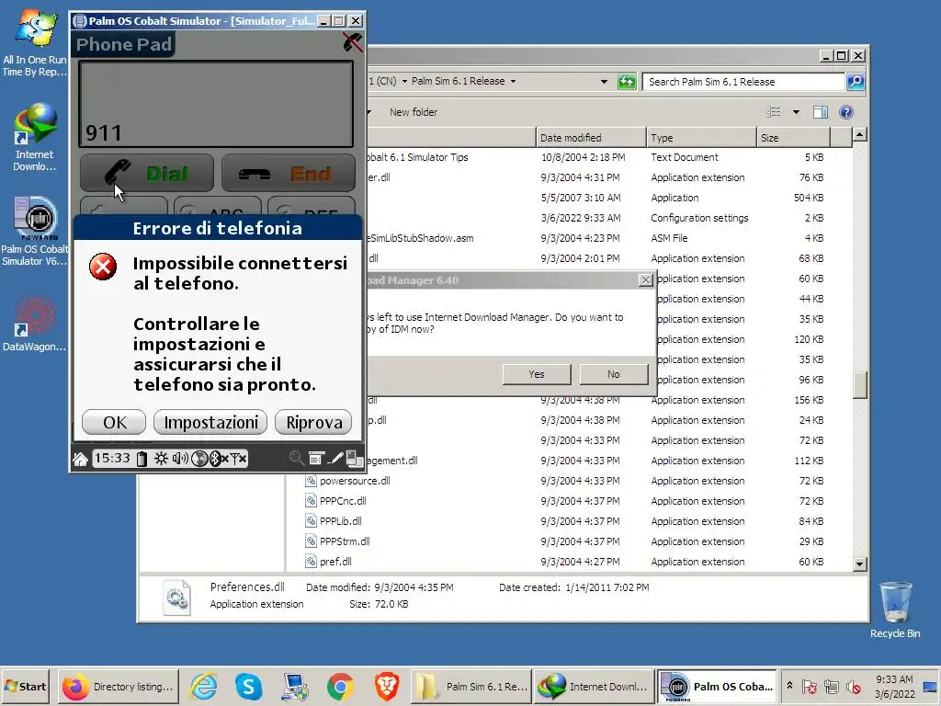The width and height of the screenshot is (941, 706).
Task: Click the Configuration settings type cell
Action: click(699, 218)
